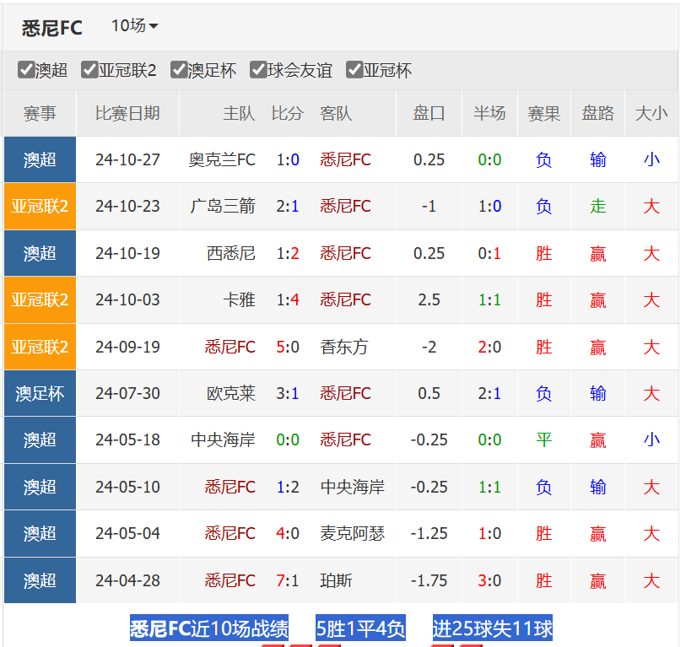Select the date 24-09-19
The height and width of the screenshot is (647, 686).
tap(127, 347)
